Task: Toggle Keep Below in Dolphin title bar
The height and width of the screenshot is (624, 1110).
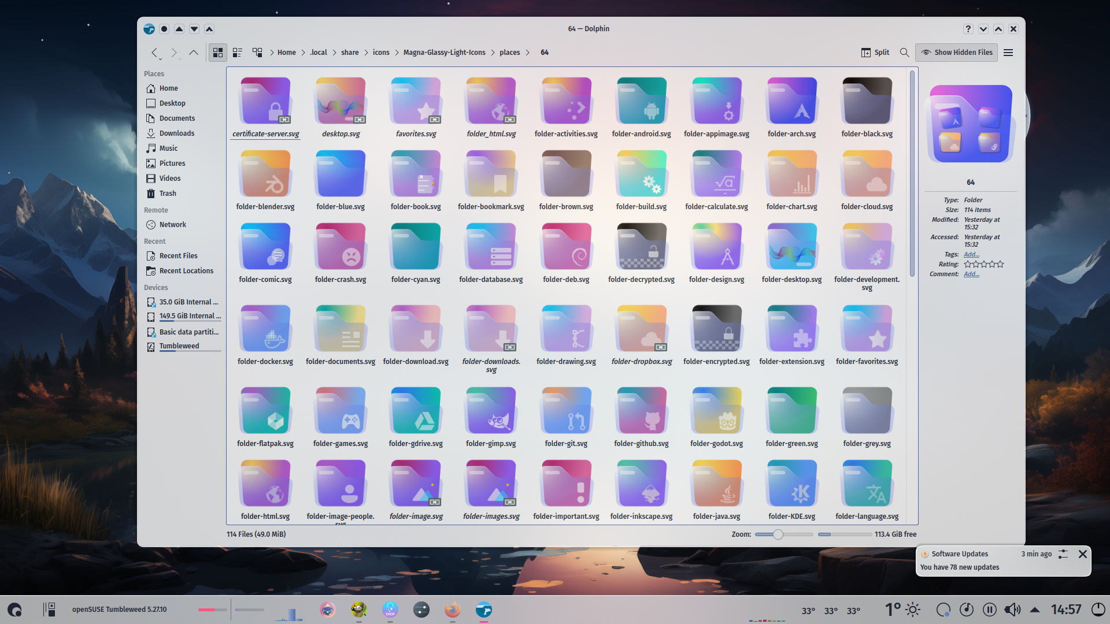Action: coord(194,29)
